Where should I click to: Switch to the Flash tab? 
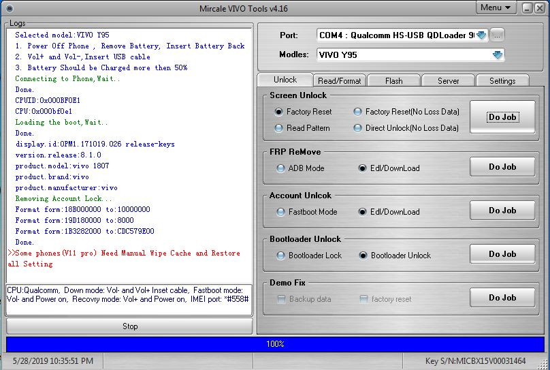[393, 80]
